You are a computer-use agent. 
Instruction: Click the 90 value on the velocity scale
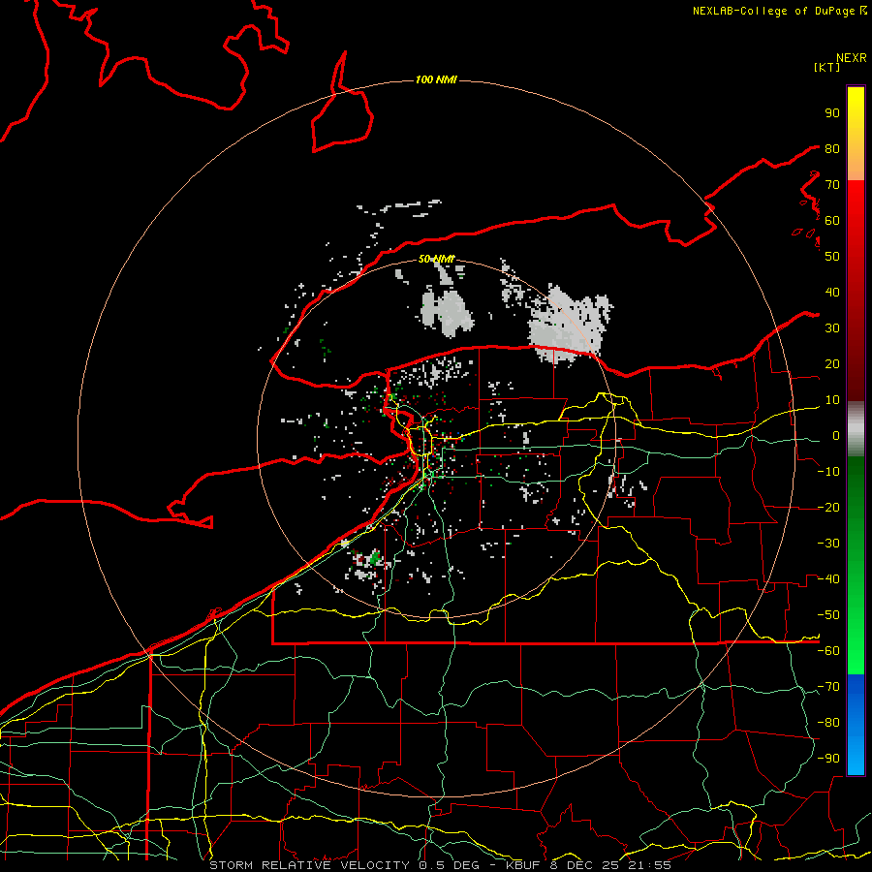[832, 113]
